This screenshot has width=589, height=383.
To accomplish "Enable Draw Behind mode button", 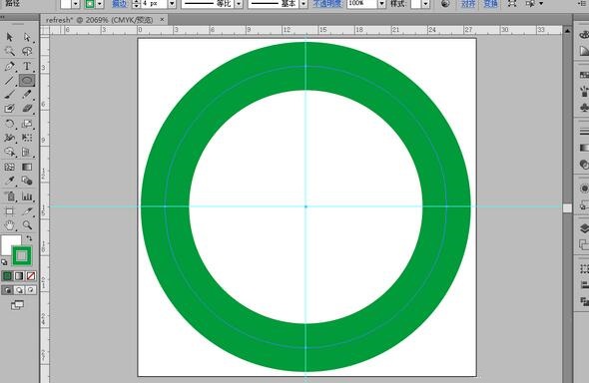I will coord(19,290).
